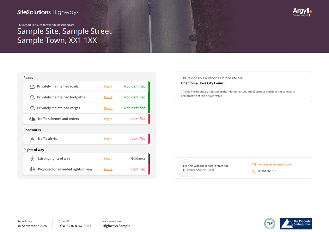329x232 pixels.
Task: Click the Traffic schemes and orders cars icon
Action: 32,119
